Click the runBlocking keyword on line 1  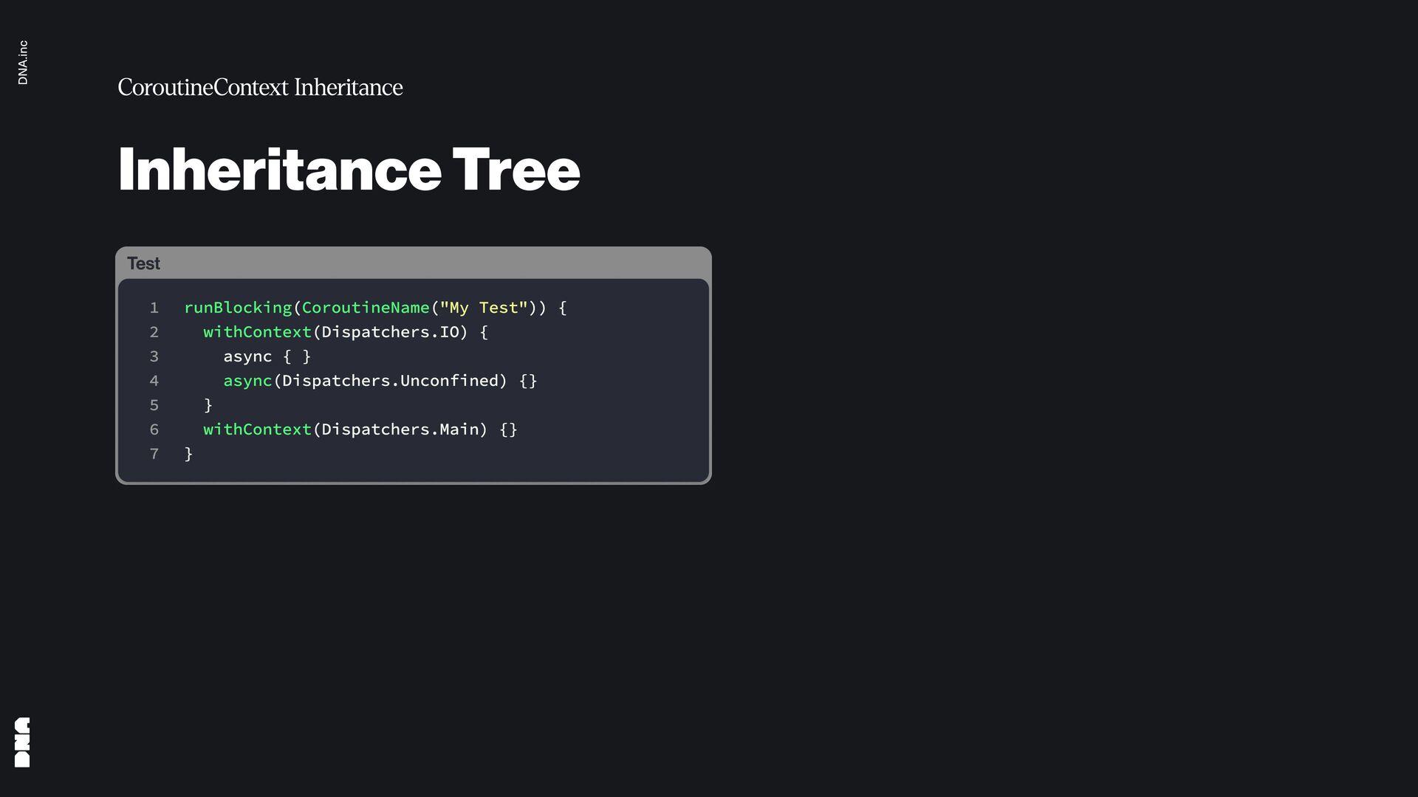point(238,308)
